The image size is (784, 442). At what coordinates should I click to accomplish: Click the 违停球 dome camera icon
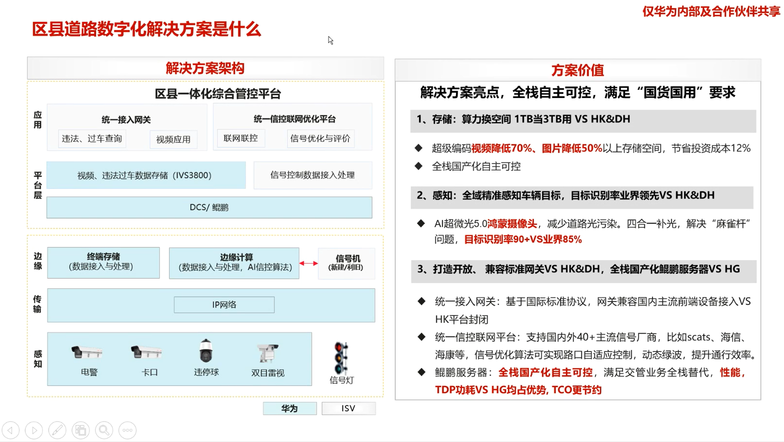coord(206,351)
